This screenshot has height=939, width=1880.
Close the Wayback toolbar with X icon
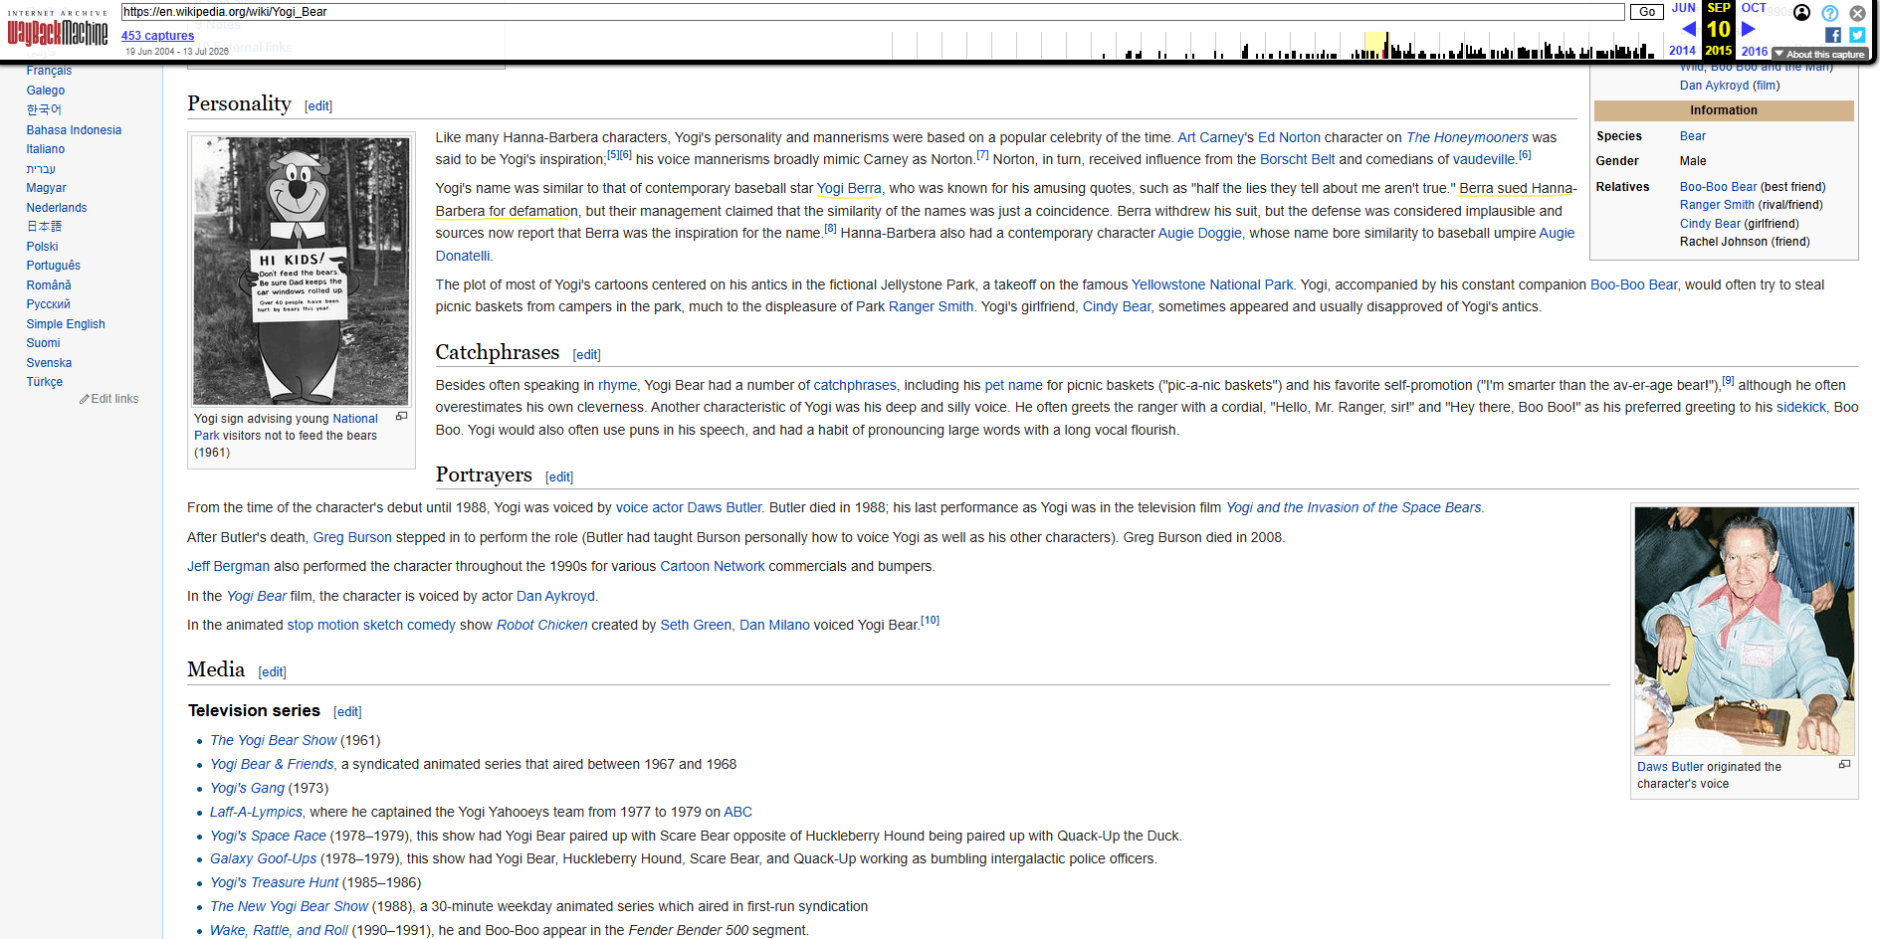[1857, 13]
